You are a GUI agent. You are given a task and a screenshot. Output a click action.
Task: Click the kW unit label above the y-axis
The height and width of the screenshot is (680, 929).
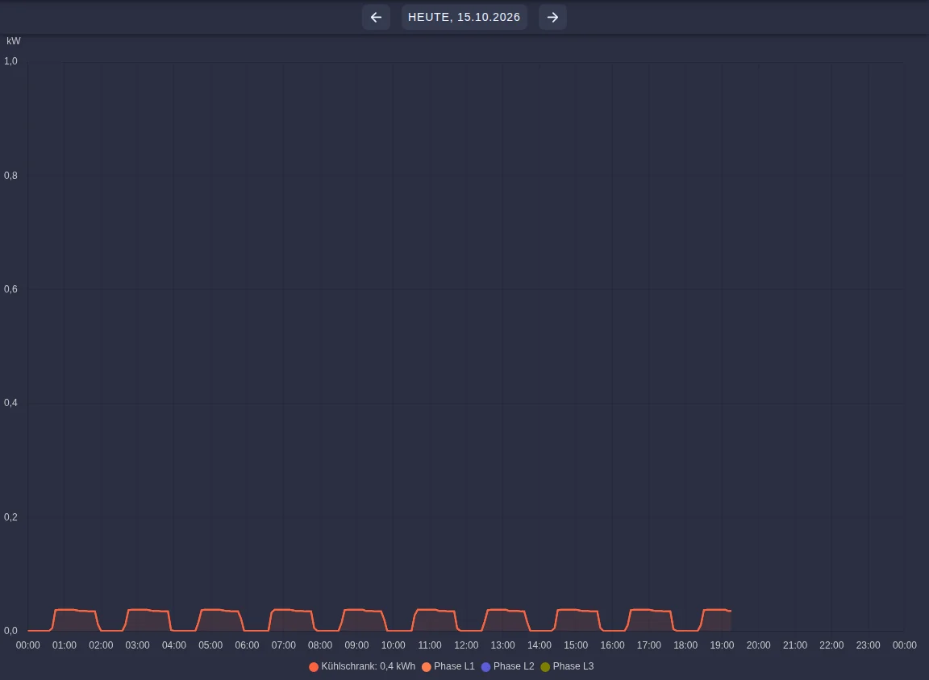13,41
